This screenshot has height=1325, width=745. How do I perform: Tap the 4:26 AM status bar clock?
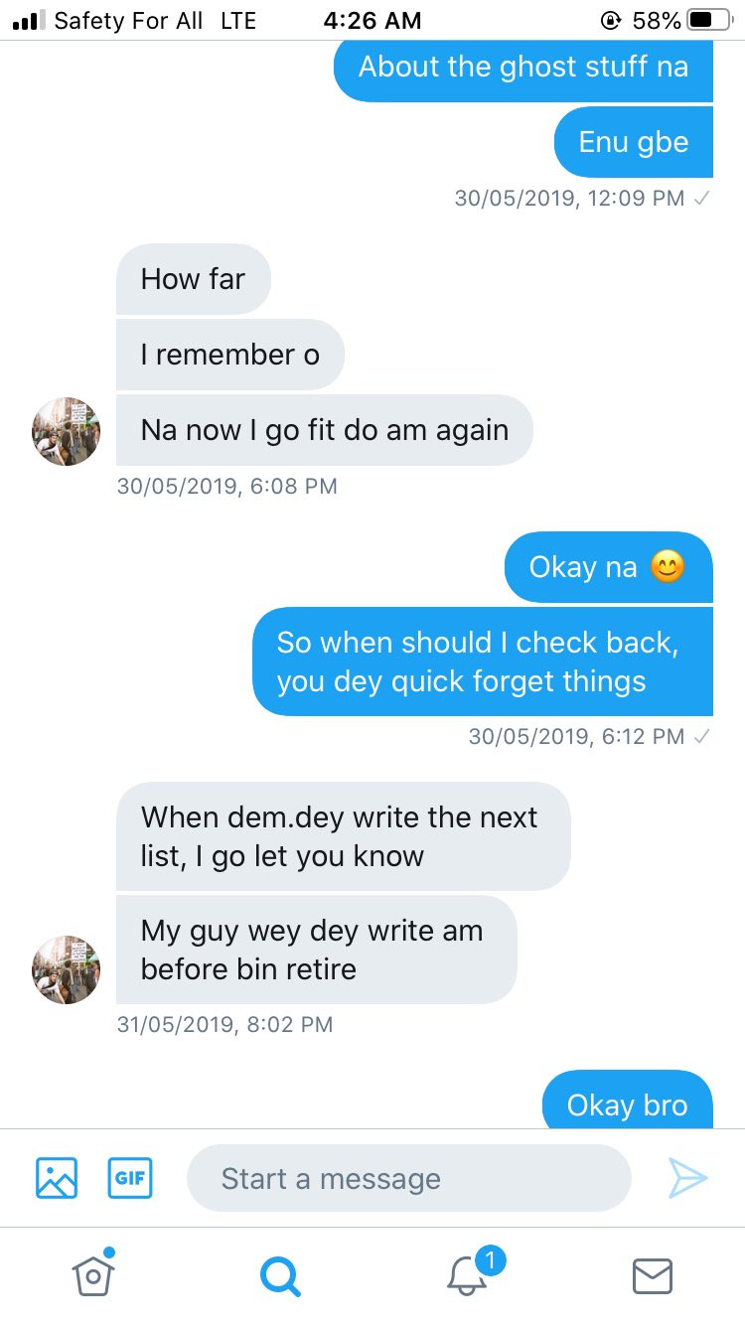(372, 20)
